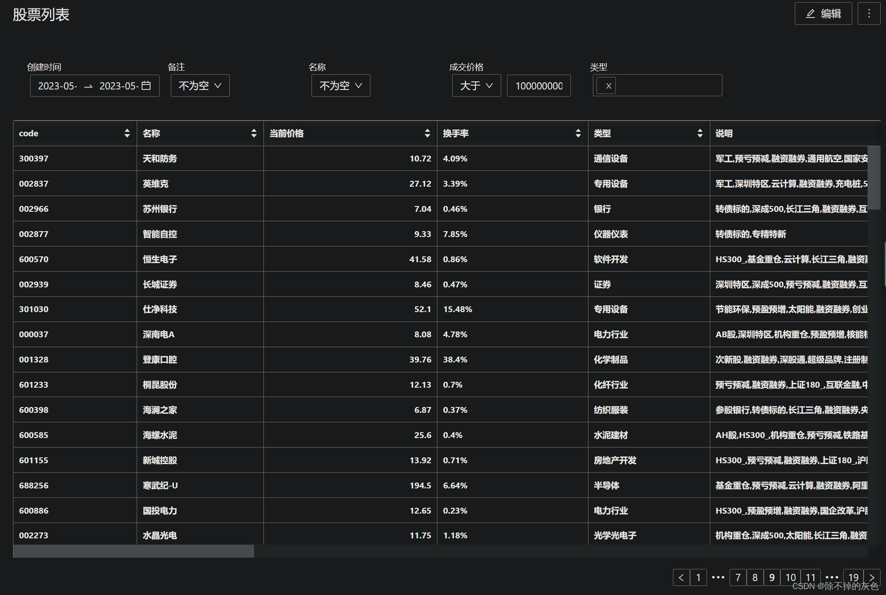Click the horizontal table scrollbar thumb
This screenshot has width=886, height=595.
tap(134, 551)
